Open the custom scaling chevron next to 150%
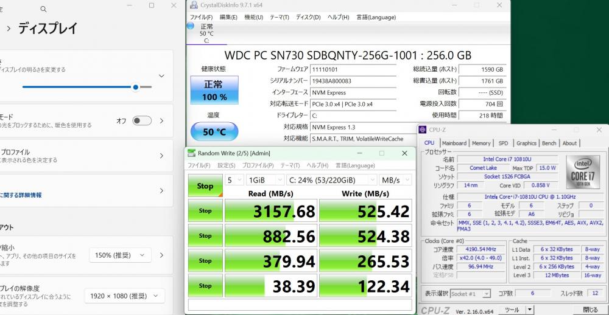The height and width of the screenshot is (315, 609). (161, 255)
